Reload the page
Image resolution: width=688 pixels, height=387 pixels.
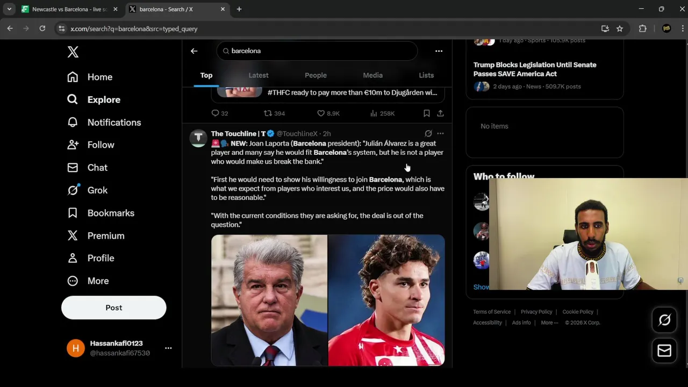pos(42,28)
